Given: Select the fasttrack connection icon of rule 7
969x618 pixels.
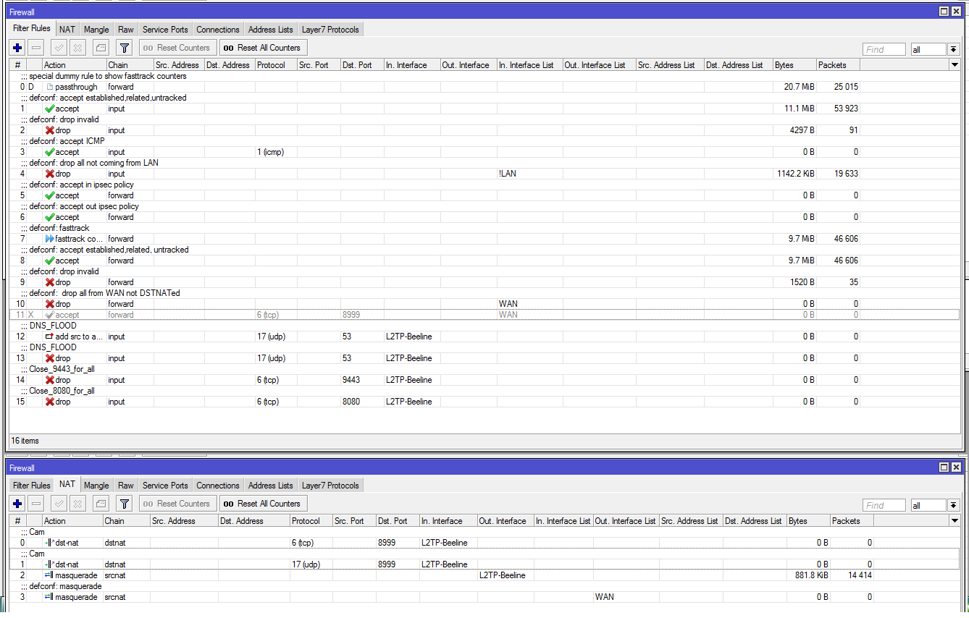Looking at the screenshot, I should (49, 239).
